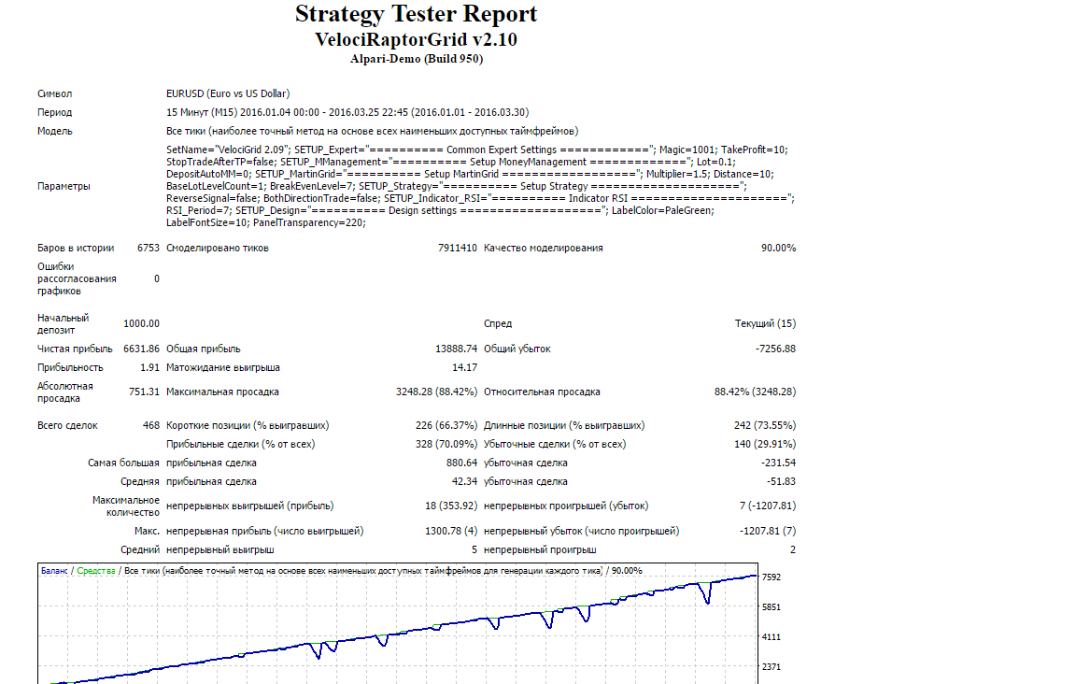
Task: Select the 88.42% (3248.28) relative drawdown value
Action: [755, 392]
